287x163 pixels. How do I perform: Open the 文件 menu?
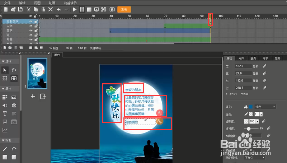pos(7,3)
